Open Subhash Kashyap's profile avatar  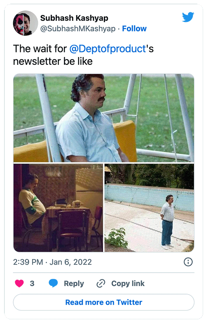coord(26,23)
